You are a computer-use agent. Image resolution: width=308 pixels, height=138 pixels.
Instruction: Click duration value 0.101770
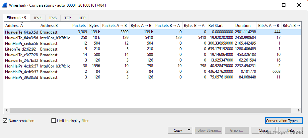tap(248, 71)
